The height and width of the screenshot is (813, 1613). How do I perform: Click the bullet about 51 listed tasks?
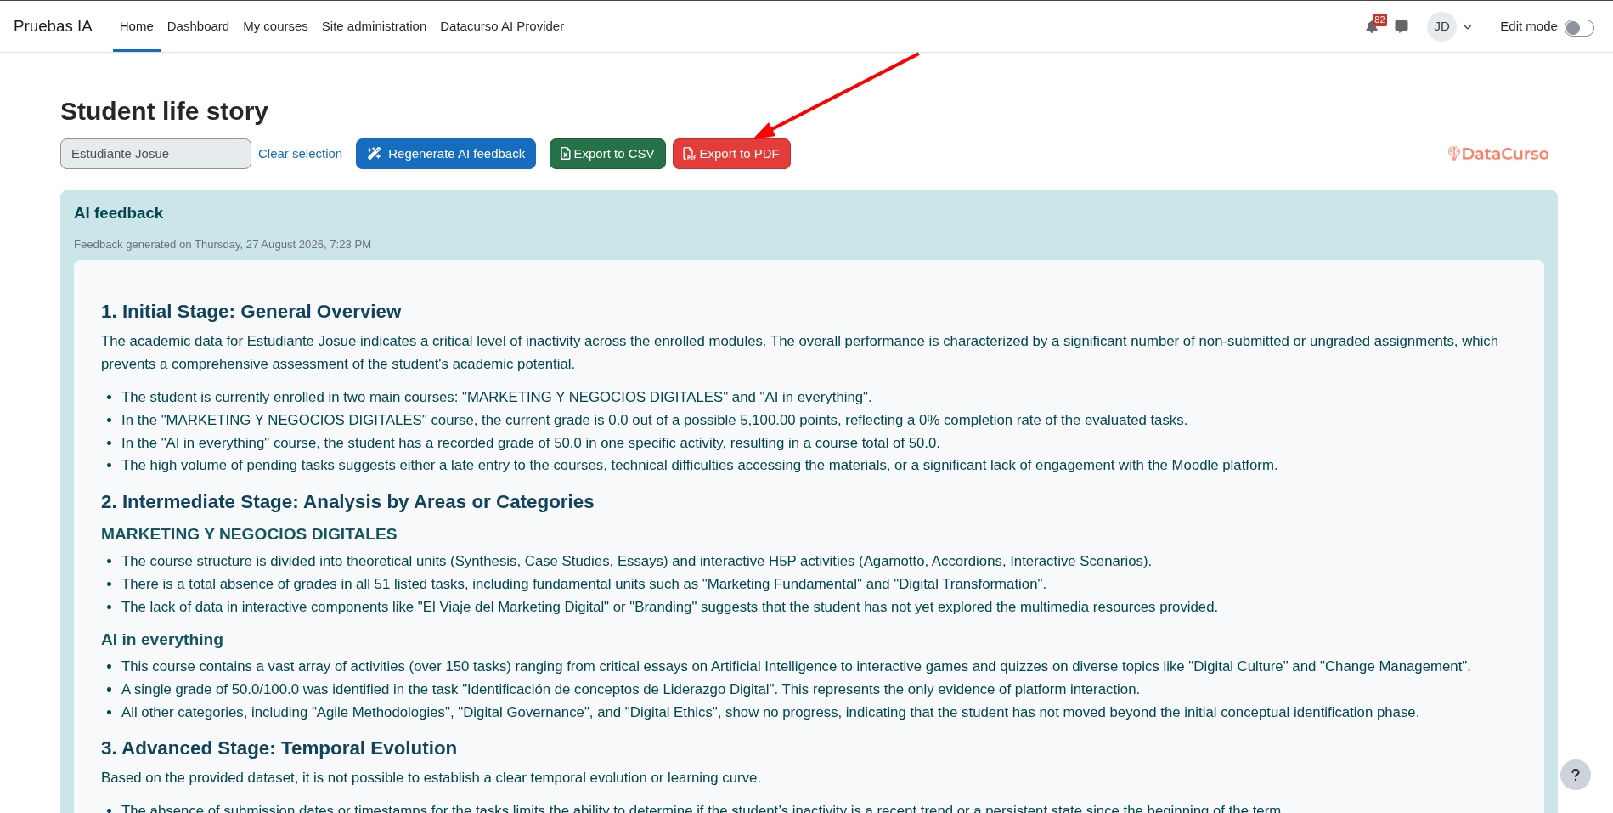tap(584, 584)
